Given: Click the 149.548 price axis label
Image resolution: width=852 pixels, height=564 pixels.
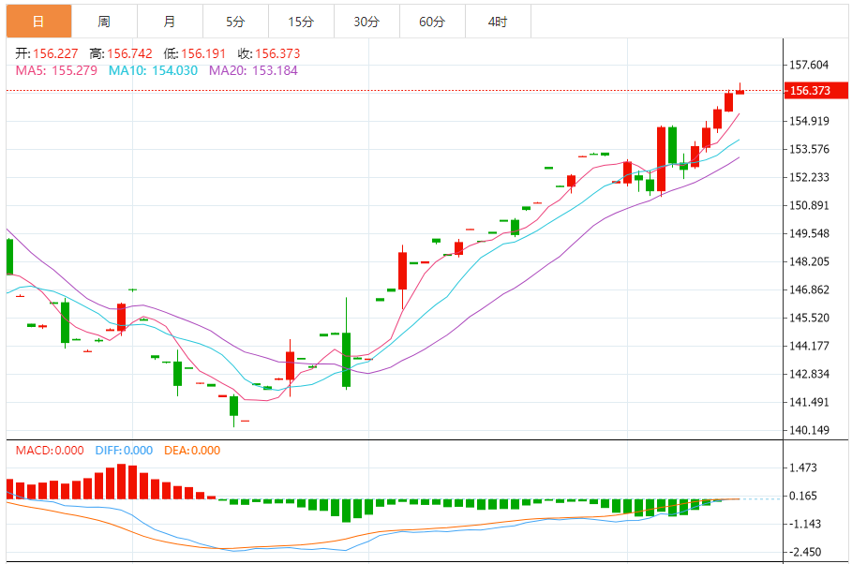Looking at the screenshot, I should (x=809, y=233).
